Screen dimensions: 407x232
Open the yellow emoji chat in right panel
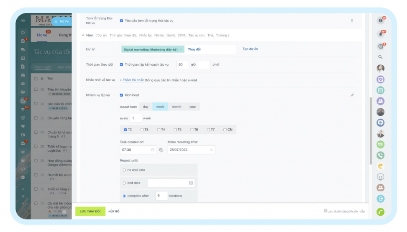[x=380, y=166]
